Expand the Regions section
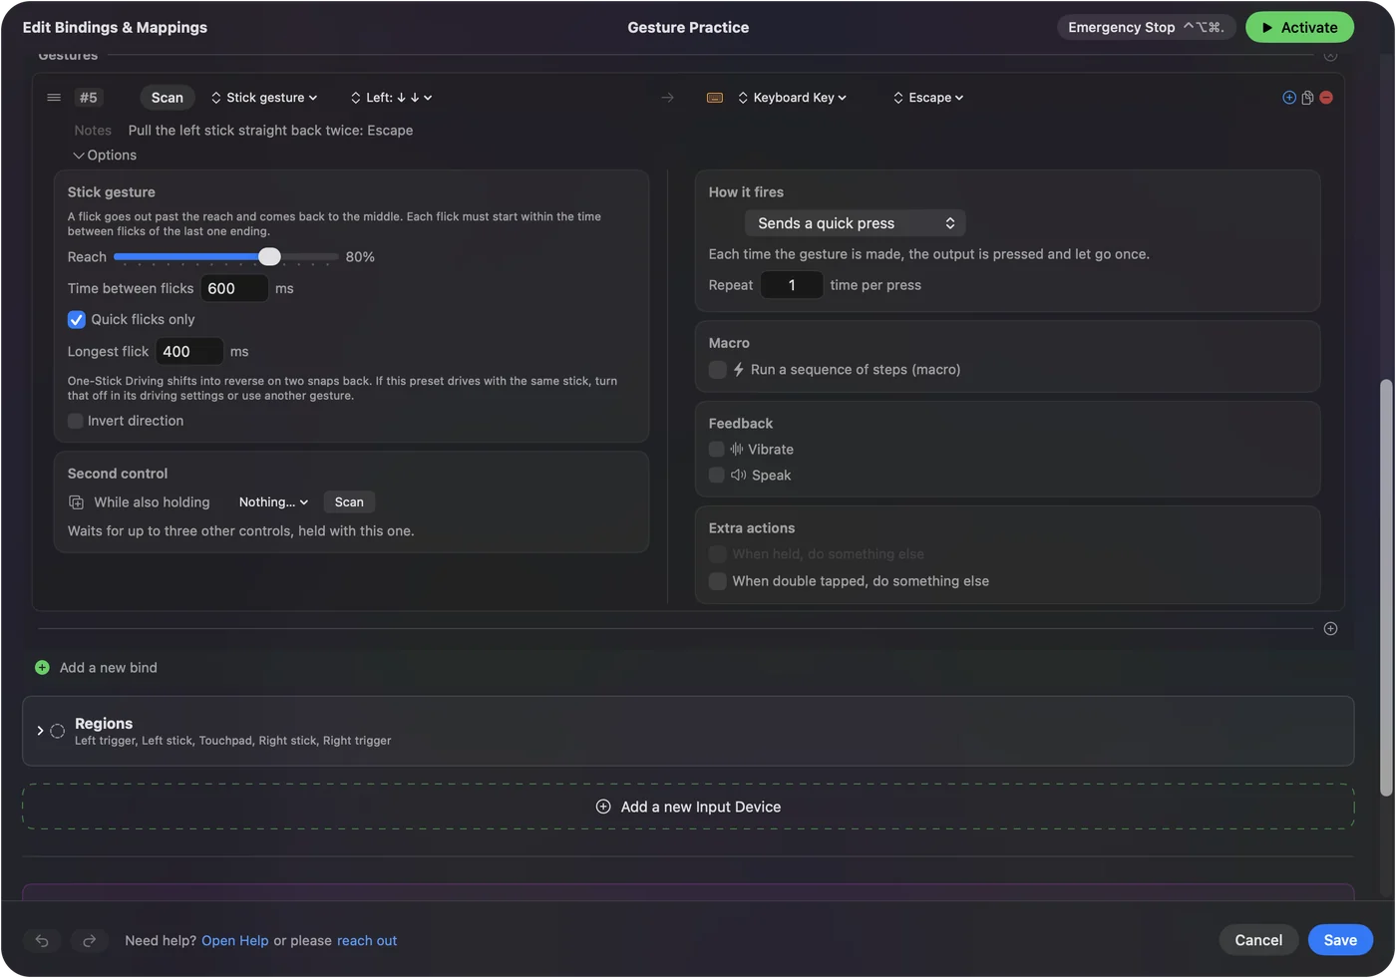The width and height of the screenshot is (1396, 978). pos(40,731)
